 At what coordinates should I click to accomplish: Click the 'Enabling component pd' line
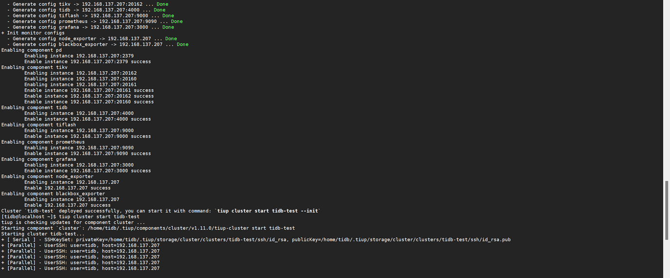point(32,50)
